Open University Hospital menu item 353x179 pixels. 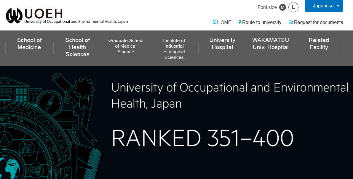(222, 43)
